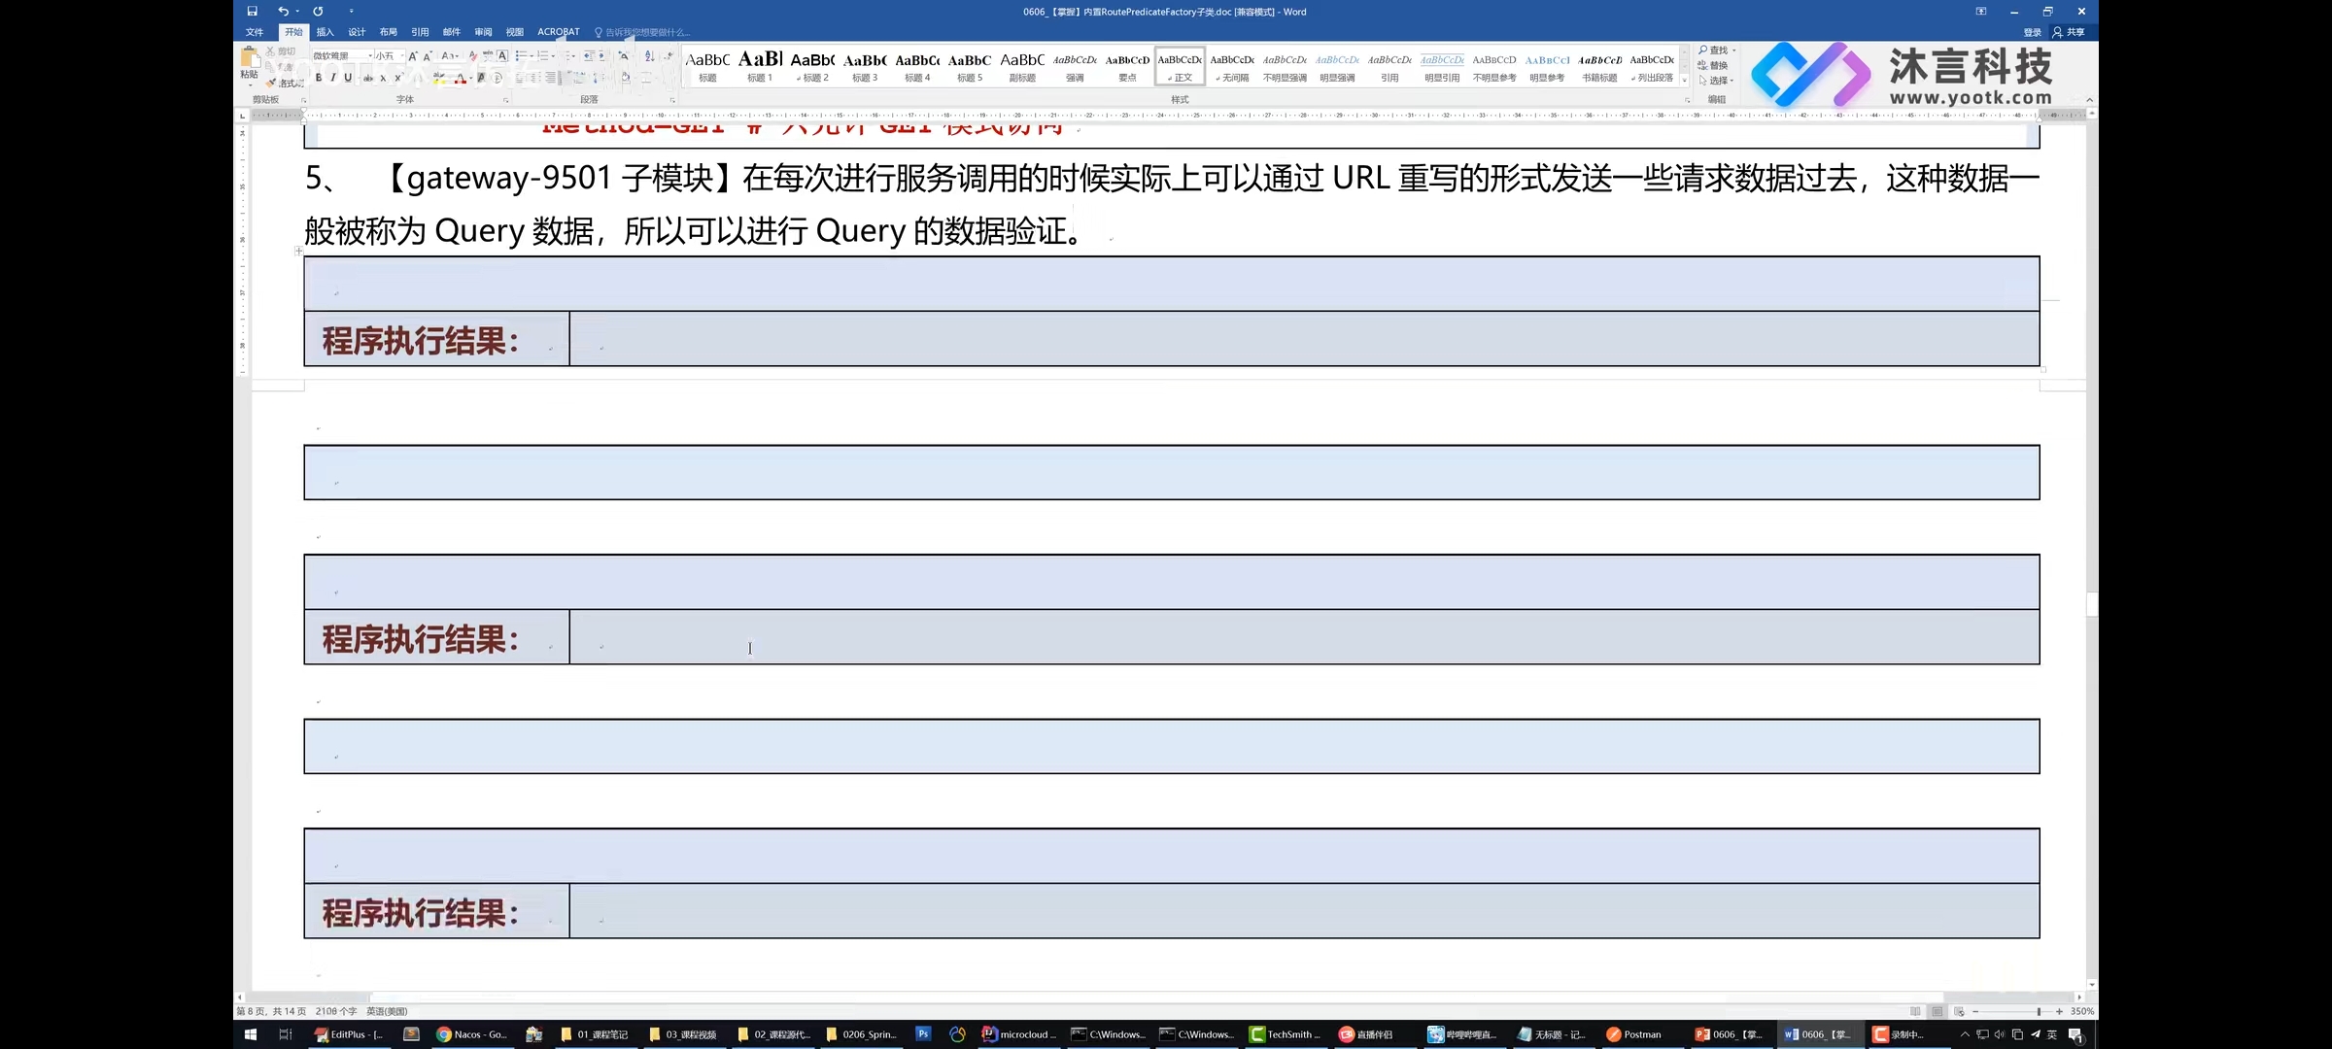
Task: Open the font color dropdown arrow
Action: 470,78
